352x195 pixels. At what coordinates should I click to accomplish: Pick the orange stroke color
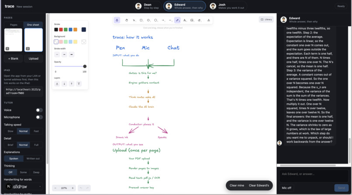click(75, 30)
